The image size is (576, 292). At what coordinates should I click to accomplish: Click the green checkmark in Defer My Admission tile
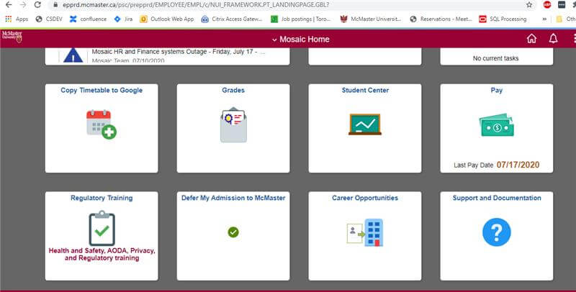click(233, 232)
